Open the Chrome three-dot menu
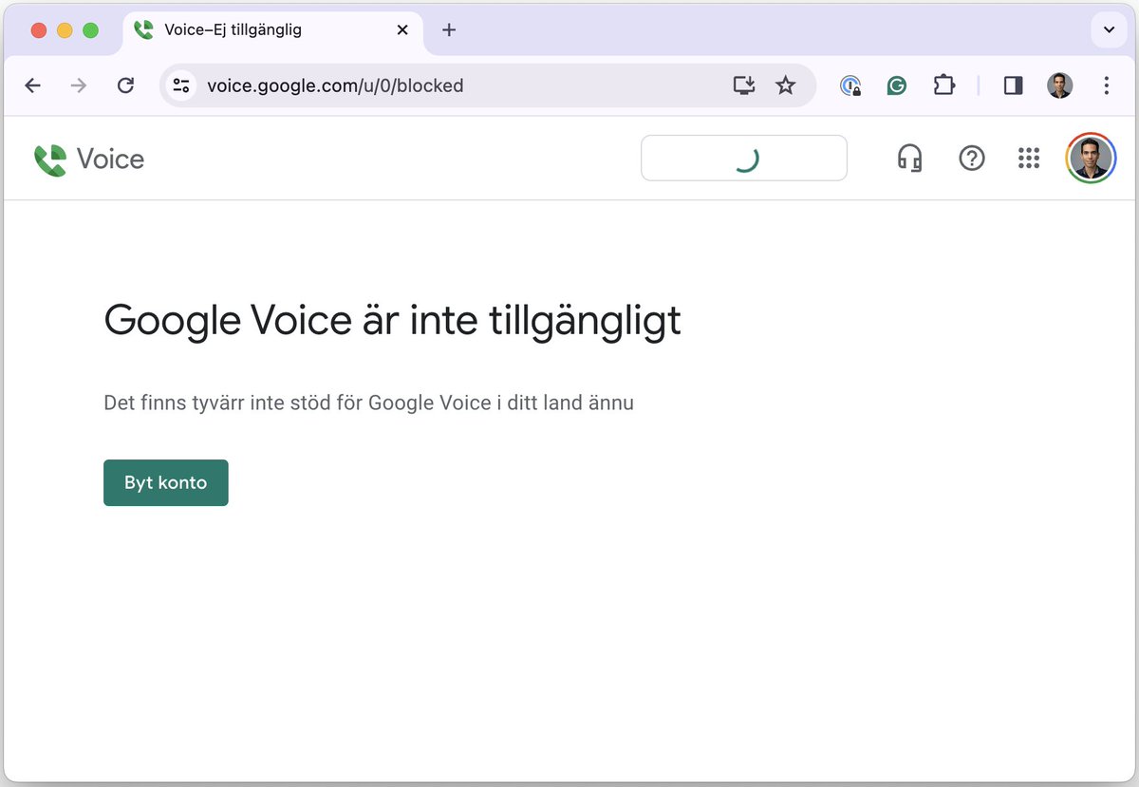Screen dimensions: 1139x787 1106,85
